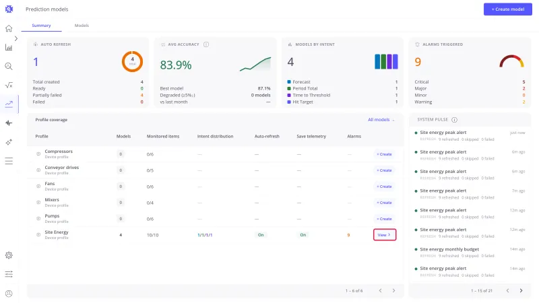Create a model for Mixers profile
The height and width of the screenshot is (303, 539).
[384, 203]
